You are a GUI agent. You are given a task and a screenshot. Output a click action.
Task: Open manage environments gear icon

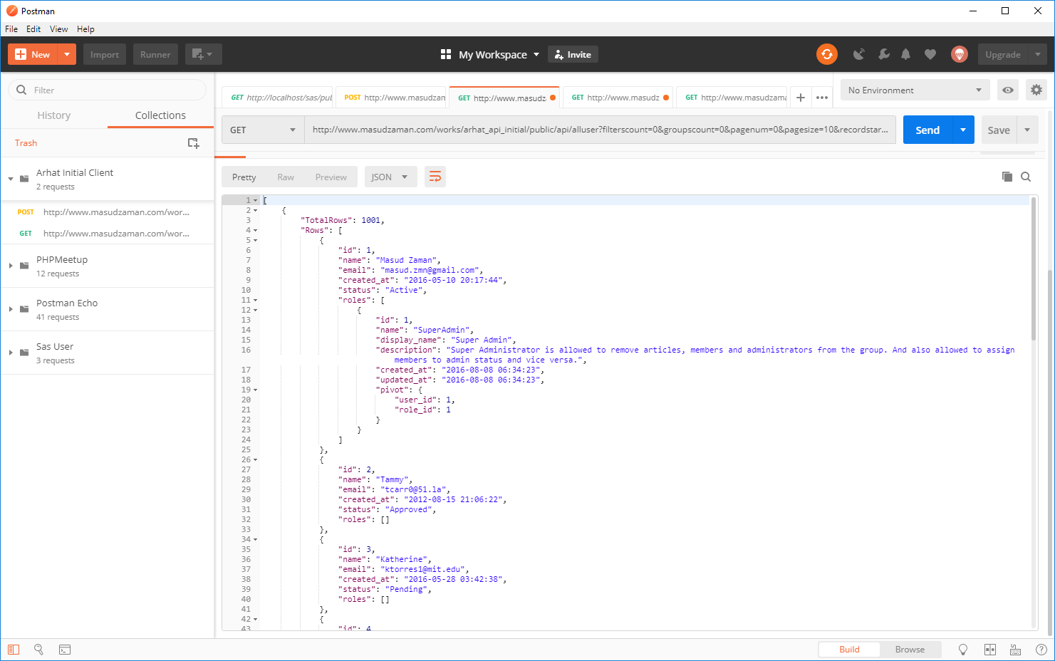click(x=1036, y=90)
